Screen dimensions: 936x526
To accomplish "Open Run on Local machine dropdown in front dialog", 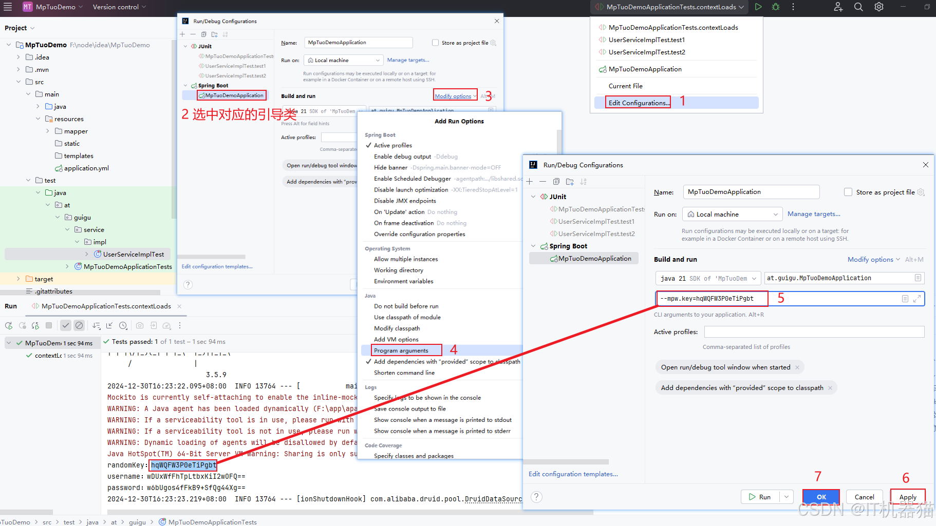I will [732, 214].
